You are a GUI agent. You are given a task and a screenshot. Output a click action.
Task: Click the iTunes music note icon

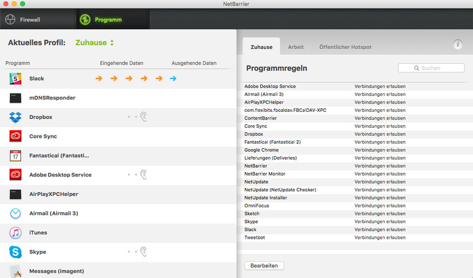point(15,233)
